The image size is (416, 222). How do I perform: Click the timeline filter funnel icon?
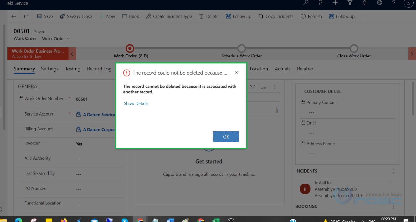point(253,87)
